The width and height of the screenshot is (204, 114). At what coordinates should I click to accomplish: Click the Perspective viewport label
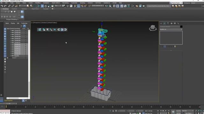pyautogui.click(x=37, y=22)
